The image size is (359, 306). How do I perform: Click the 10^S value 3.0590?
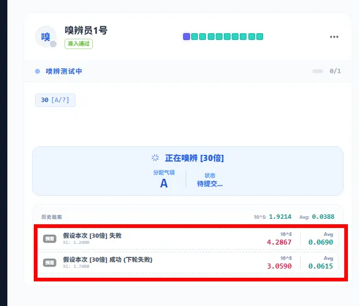279,266
